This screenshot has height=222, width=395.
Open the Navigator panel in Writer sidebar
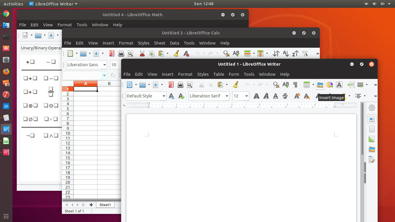point(372,160)
